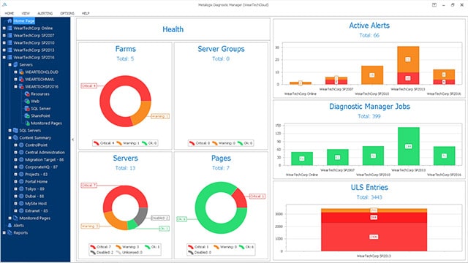Click the WearTechCorp SP2007 farm icon

point(10,35)
